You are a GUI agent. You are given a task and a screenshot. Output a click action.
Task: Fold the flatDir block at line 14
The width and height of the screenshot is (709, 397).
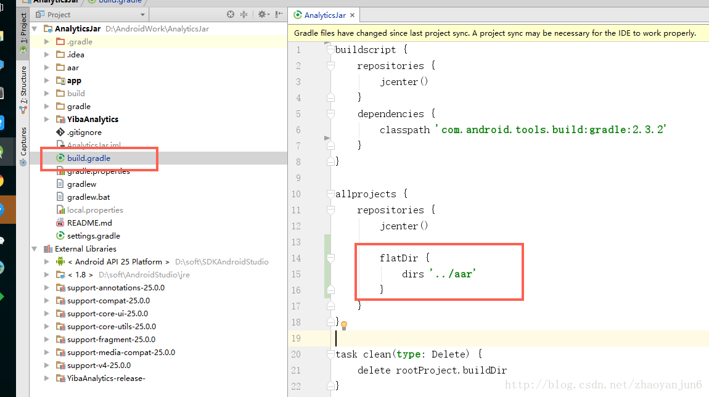[x=330, y=258]
